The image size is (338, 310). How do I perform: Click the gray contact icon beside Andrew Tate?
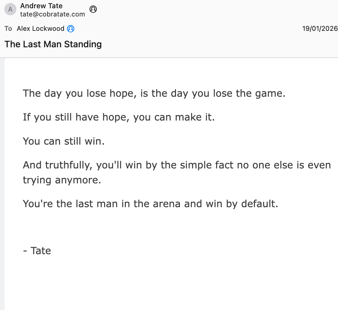93,9
